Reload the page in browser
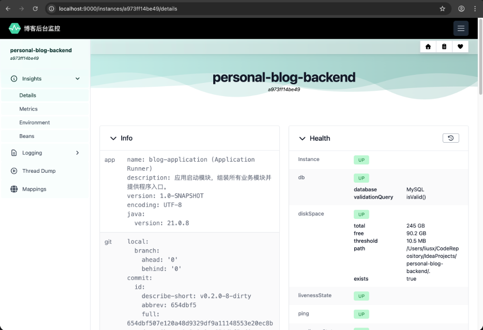483x330 pixels. point(35,8)
